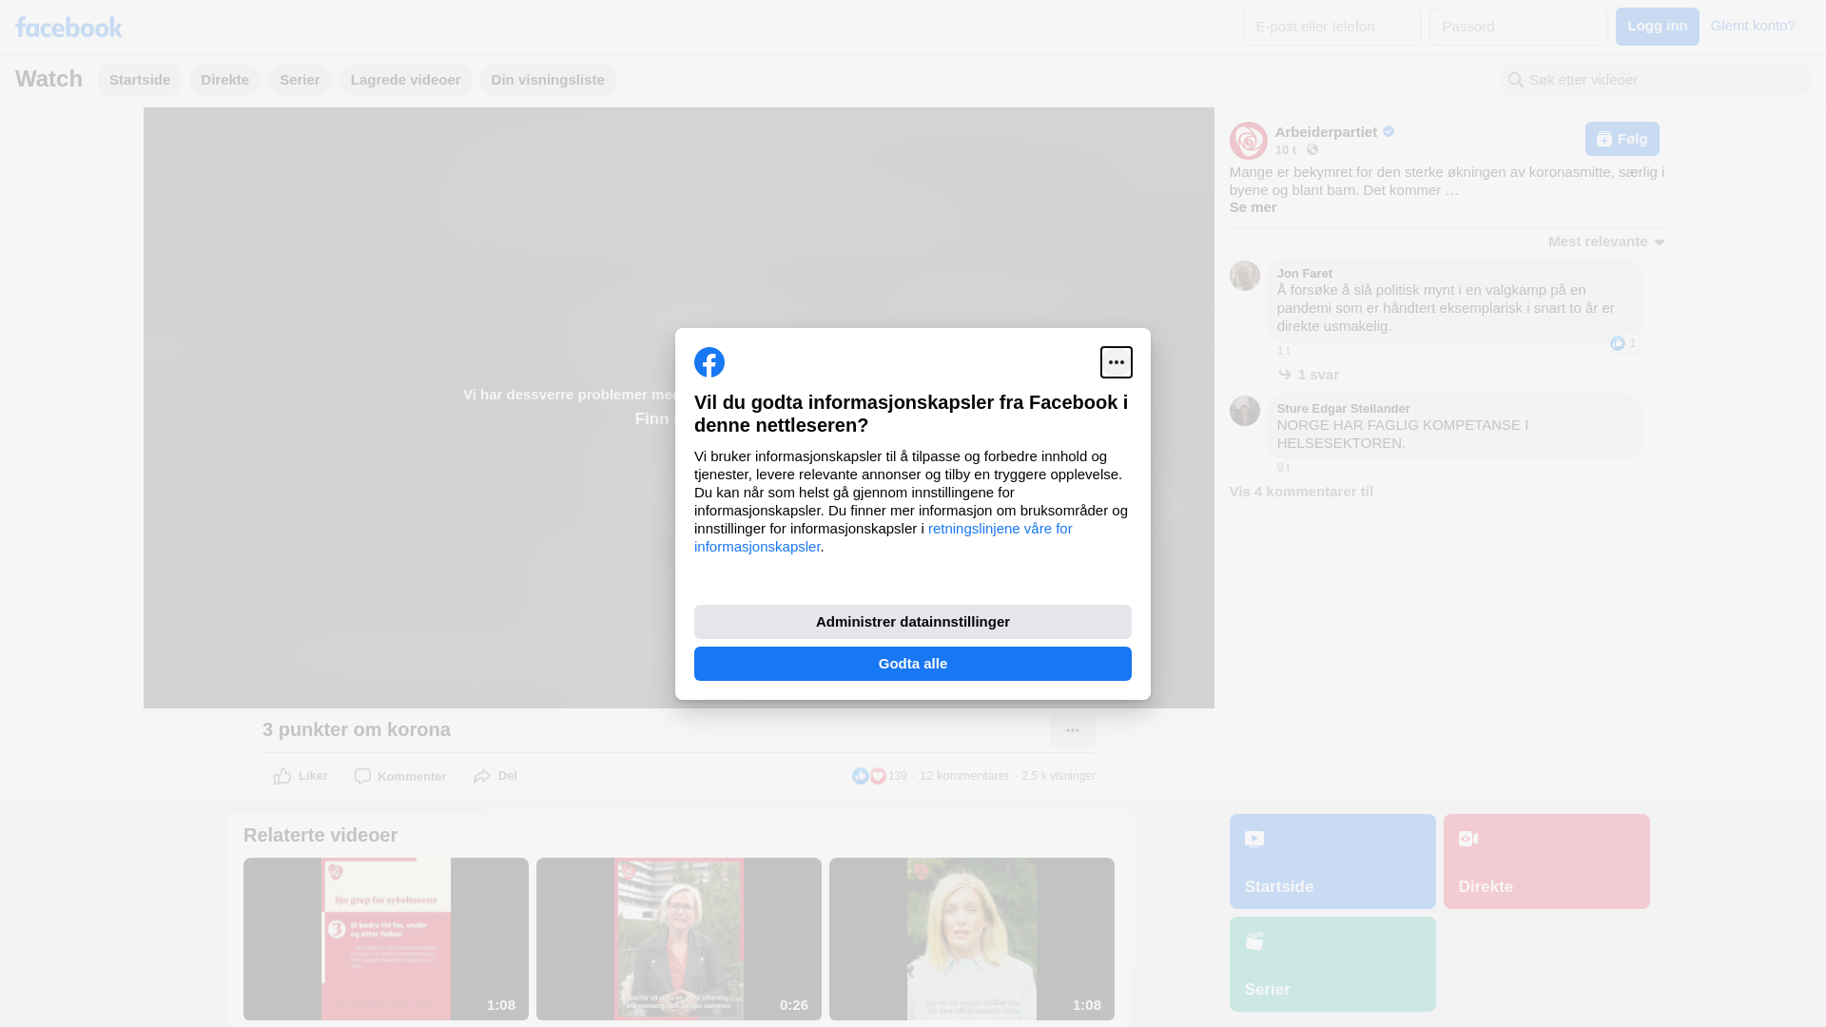Open the Serier tab
The height and width of the screenshot is (1027, 1826).
coord(300,80)
